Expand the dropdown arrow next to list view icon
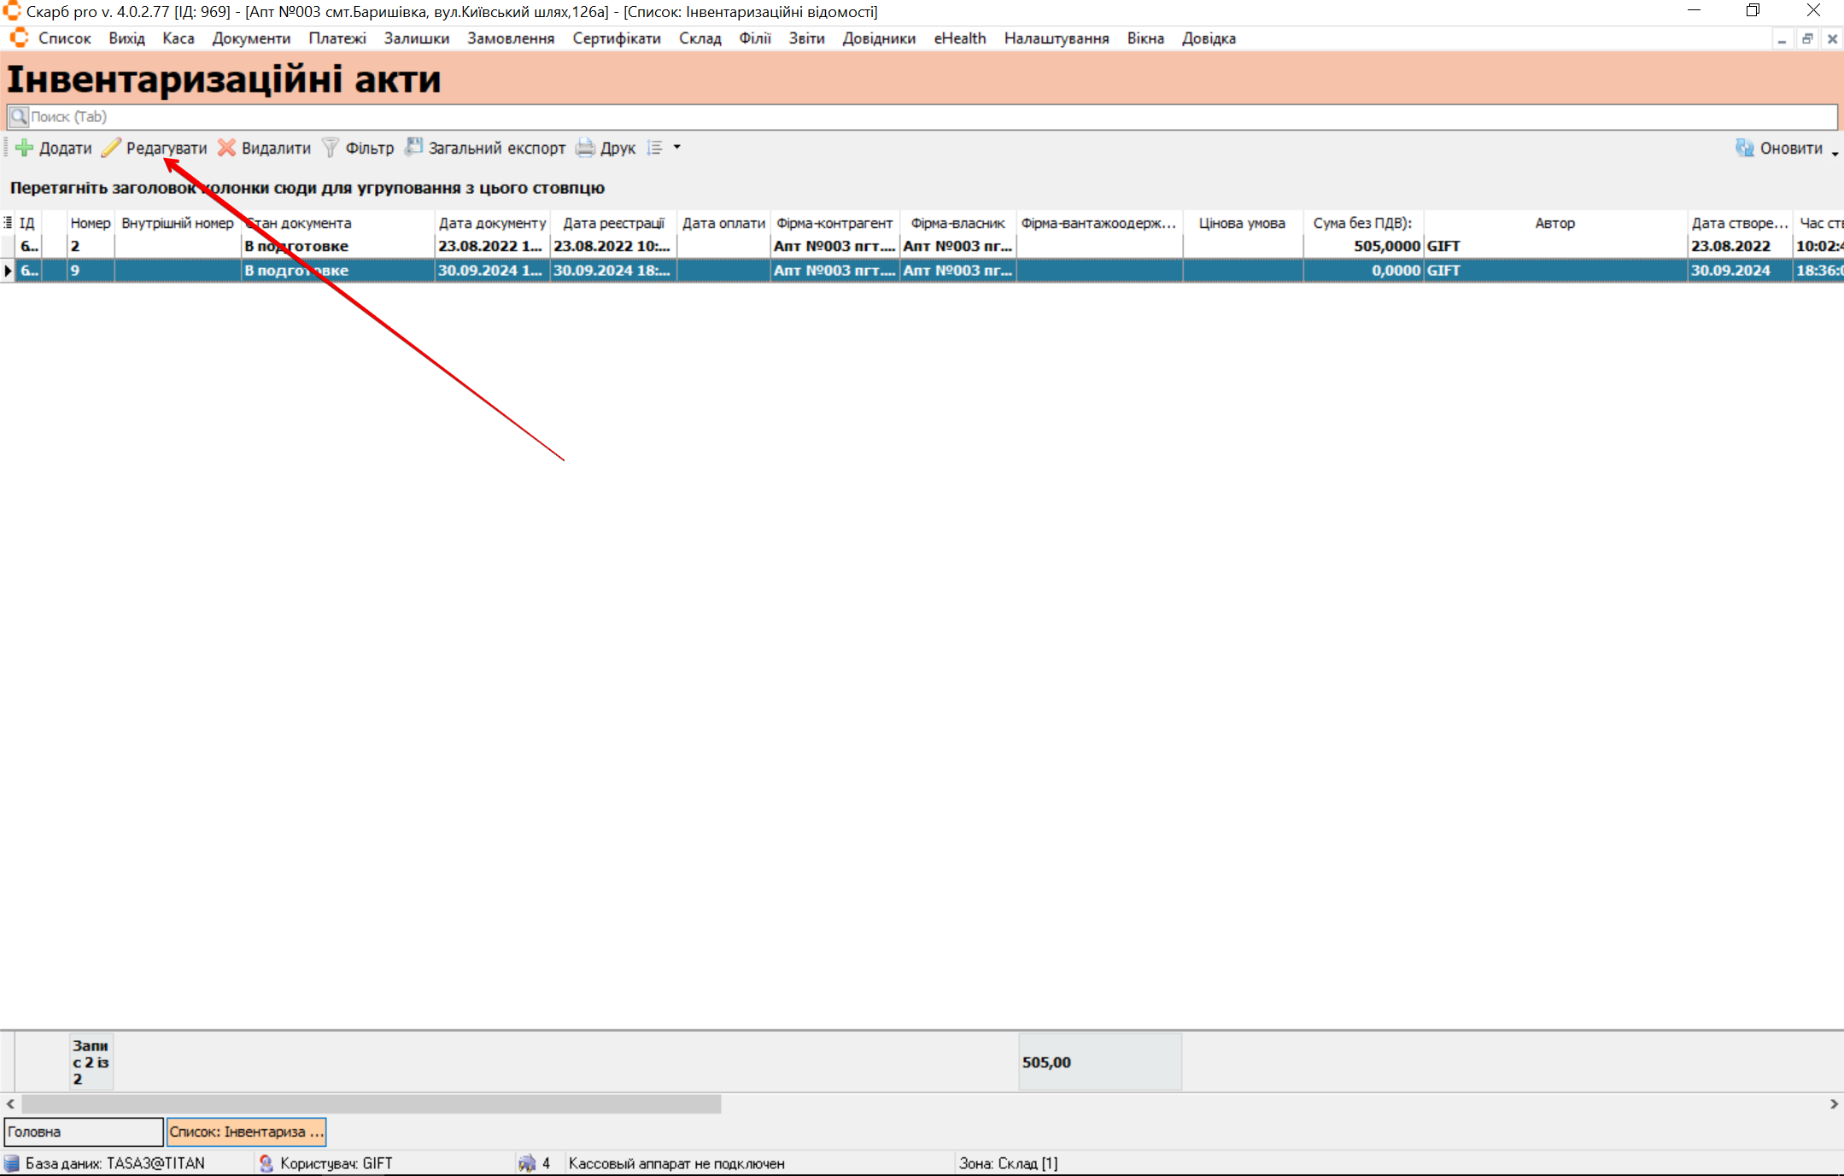Viewport: 1844px width, 1176px height. 677,147
